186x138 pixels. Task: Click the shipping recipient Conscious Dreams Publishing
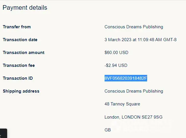pos(134,91)
